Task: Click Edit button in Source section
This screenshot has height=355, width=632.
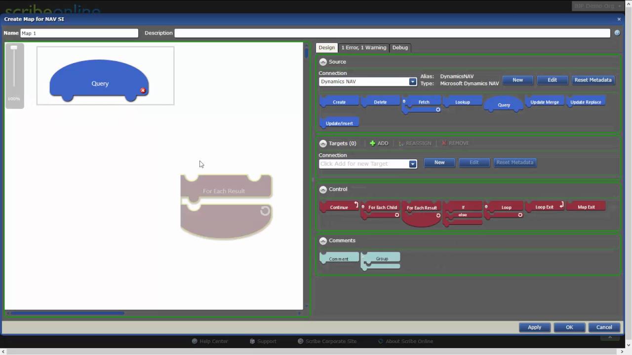Action: [x=553, y=80]
